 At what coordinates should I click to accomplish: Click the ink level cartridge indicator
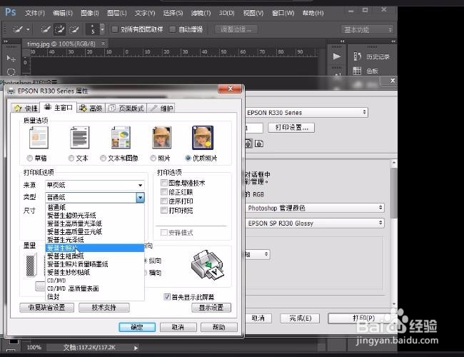30,266
